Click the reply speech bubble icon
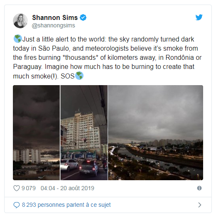The height and width of the screenshot is (218, 216). (x=17, y=205)
